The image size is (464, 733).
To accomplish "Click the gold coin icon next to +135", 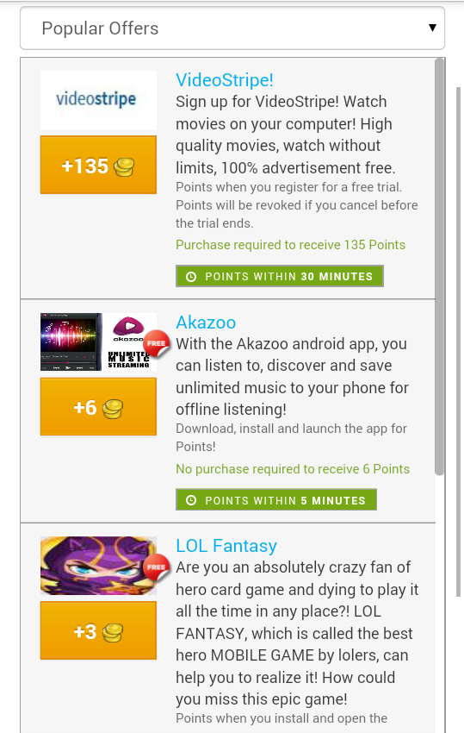I will click(x=124, y=167).
